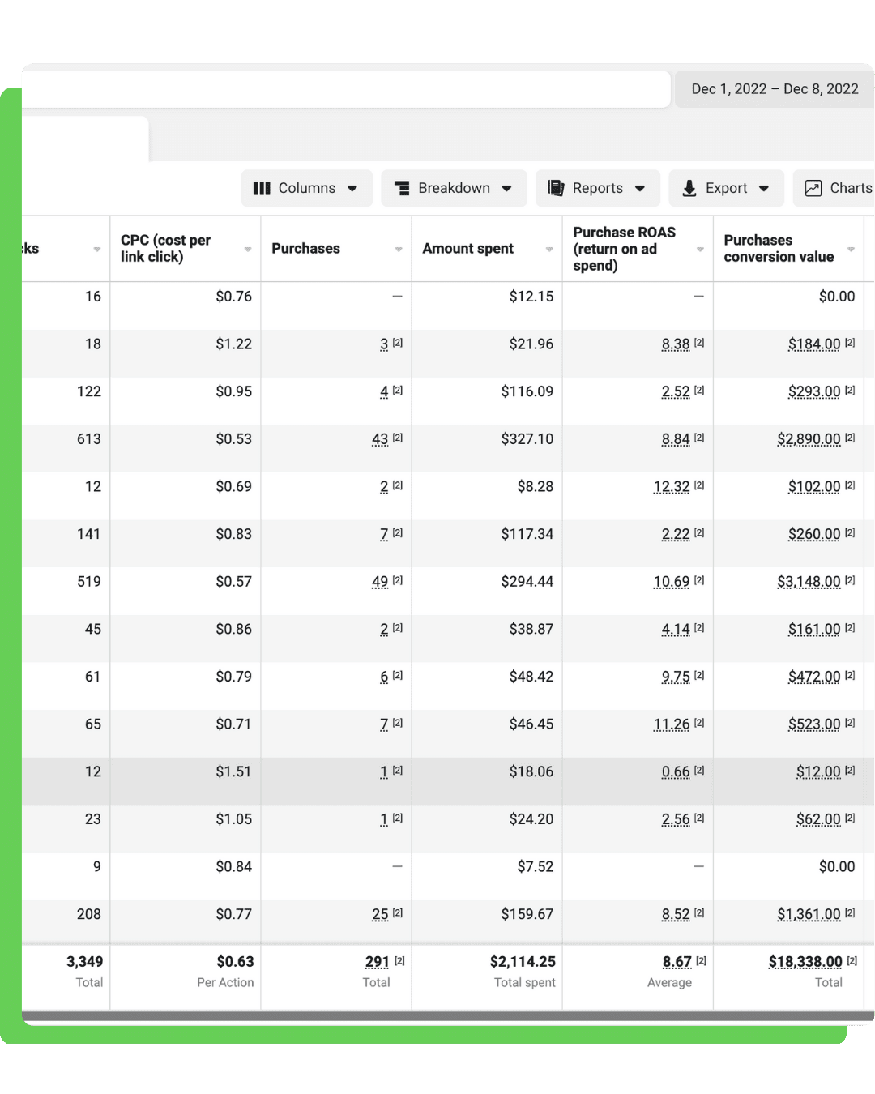Click the Columns grid icon
Image resolution: width=875 pixels, height=1094 pixels.
click(x=262, y=188)
